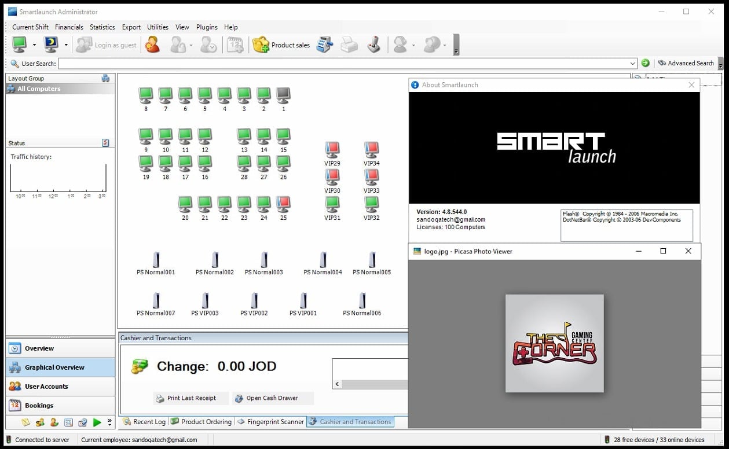Switch to Recent Log tab
Image resolution: width=729 pixels, height=449 pixels.
pos(144,422)
